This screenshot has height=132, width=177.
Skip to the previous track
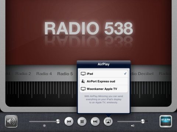point(69,121)
